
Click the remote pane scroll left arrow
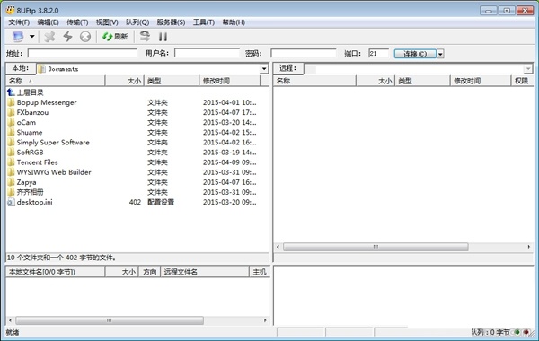click(278, 247)
